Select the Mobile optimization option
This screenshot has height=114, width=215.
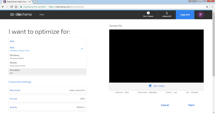(47, 64)
